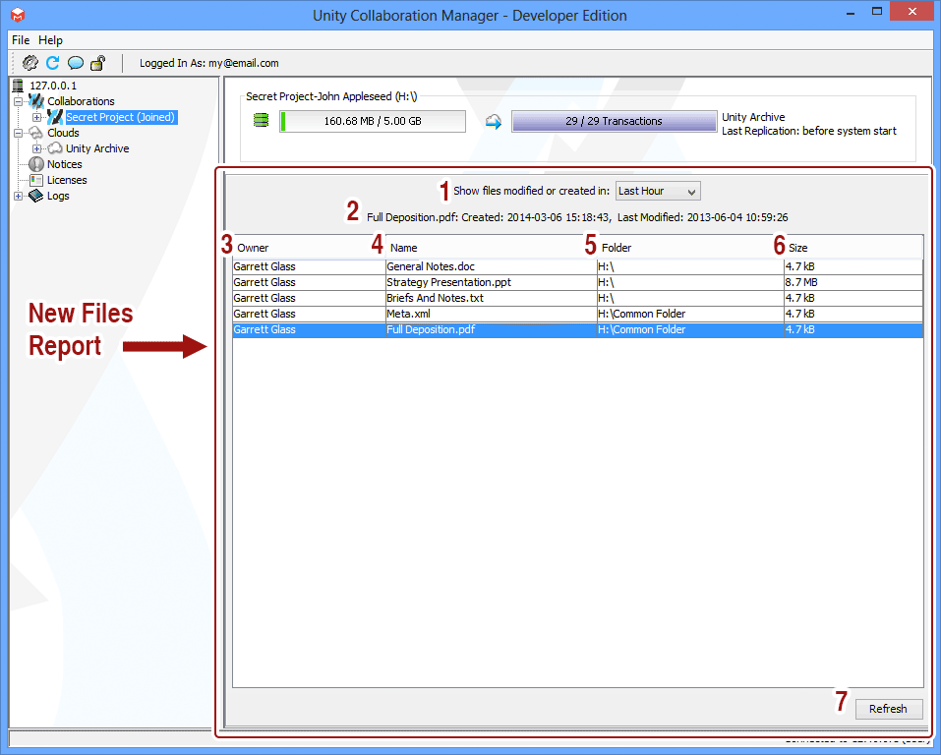This screenshot has height=755, width=941.
Task: Click Meta.xml's H:\Common Folder cell
Action: (x=690, y=314)
